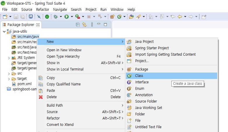Screen dimensions: 228x132
Task: Maximize the Package Explorer view
Action: click(x=105, y=24)
